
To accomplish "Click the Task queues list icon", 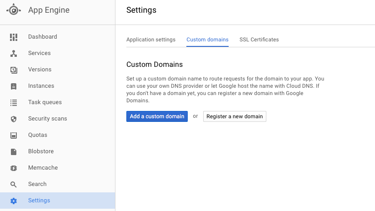I will pos(14,103).
